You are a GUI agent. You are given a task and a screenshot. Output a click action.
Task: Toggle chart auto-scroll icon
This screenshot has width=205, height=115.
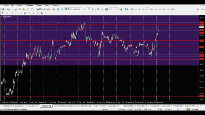[x=111, y=9]
